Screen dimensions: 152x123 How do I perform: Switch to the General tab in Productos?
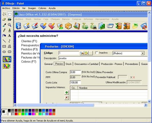coord(48,64)
